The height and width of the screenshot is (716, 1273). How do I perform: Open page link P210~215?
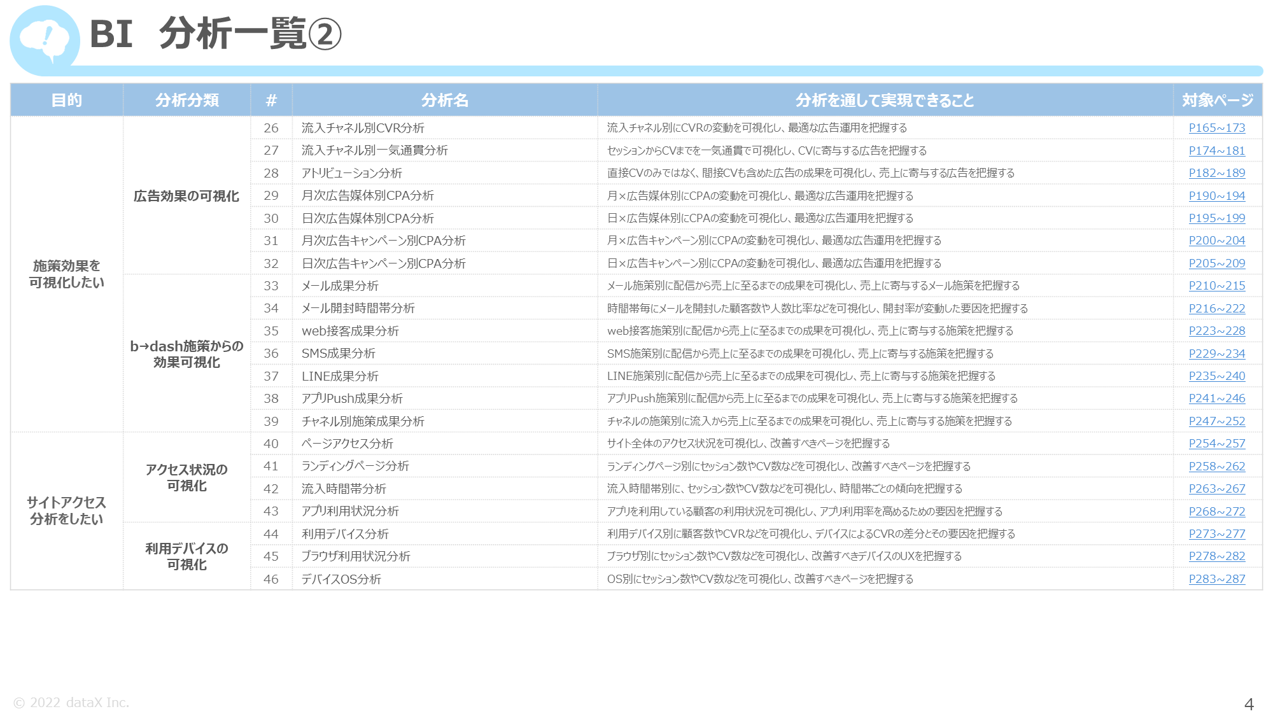1216,286
